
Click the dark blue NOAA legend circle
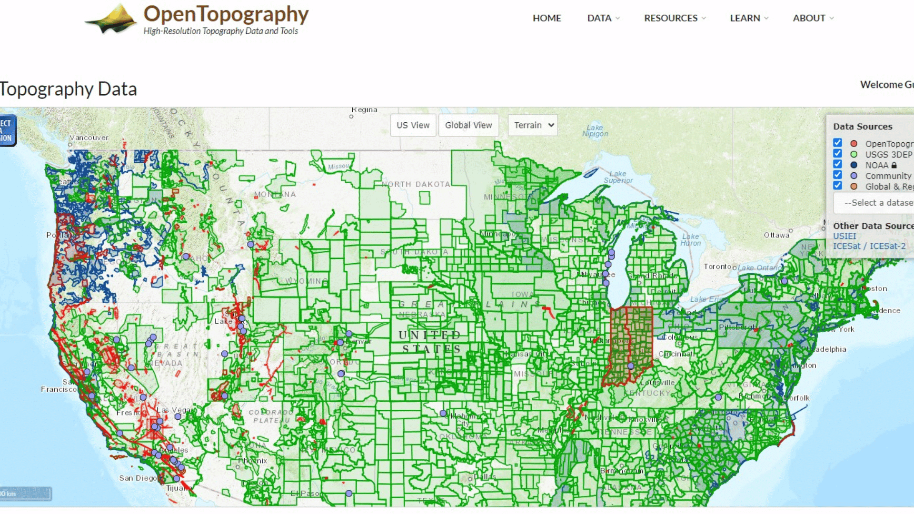click(x=854, y=165)
